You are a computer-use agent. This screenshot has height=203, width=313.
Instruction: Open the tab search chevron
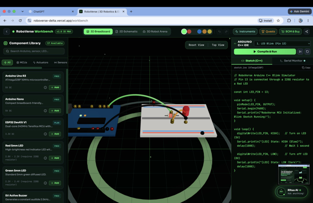(23, 12)
